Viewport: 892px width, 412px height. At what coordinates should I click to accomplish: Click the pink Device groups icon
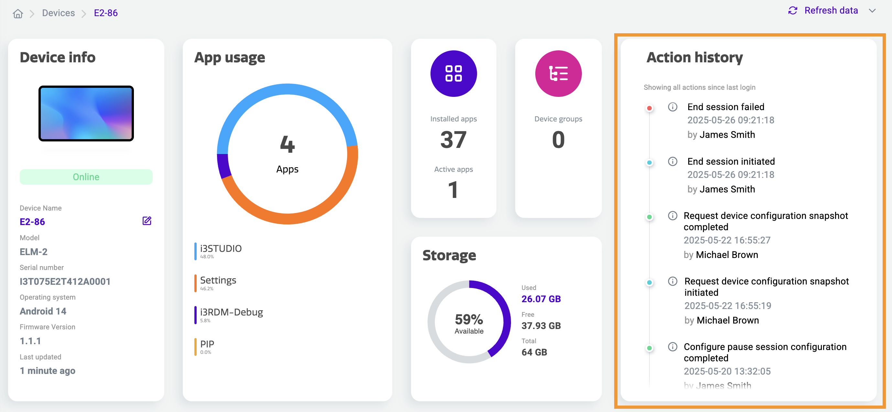558,74
